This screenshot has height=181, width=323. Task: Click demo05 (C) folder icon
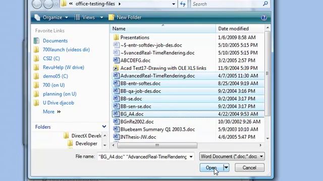tap(36, 76)
